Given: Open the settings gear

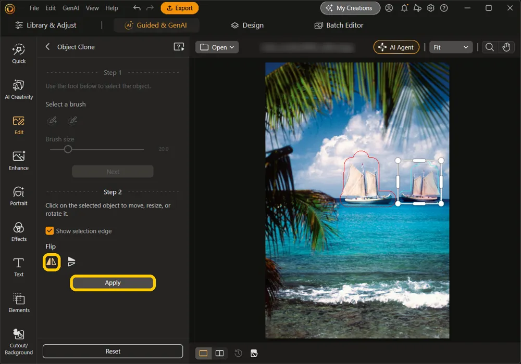Looking at the screenshot, I should tap(431, 8).
